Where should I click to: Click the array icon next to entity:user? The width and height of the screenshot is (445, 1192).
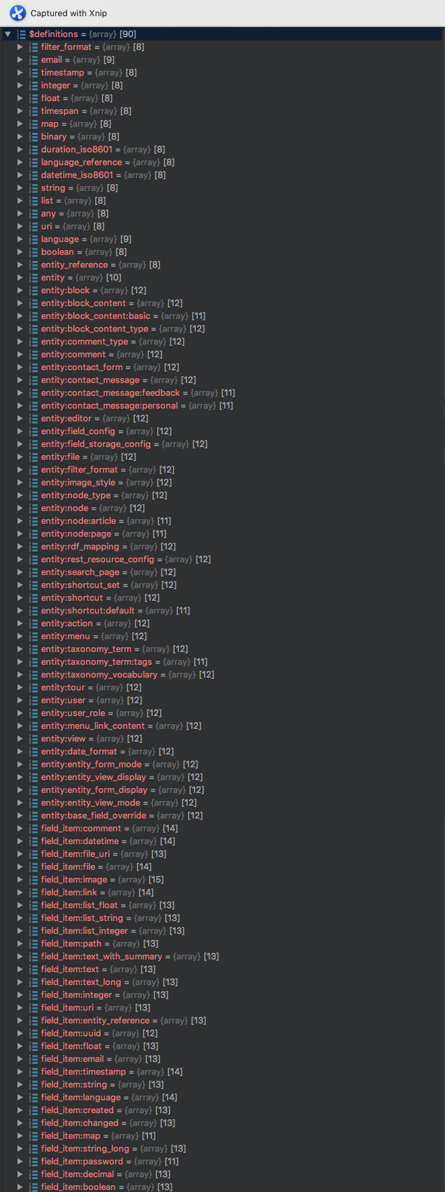33,701
